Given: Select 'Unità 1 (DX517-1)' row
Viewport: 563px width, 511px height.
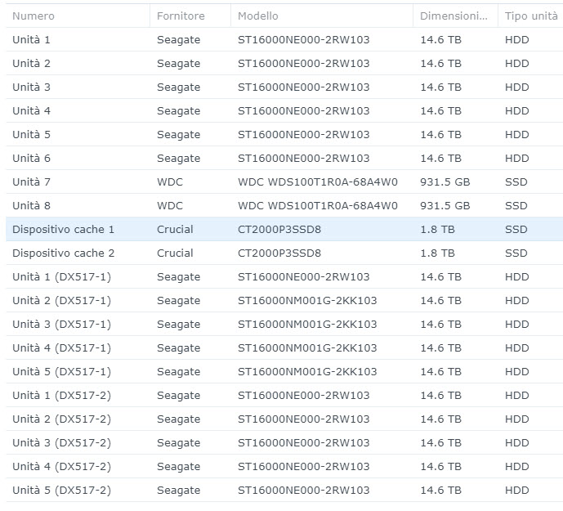Looking at the screenshot, I should coord(284,276).
